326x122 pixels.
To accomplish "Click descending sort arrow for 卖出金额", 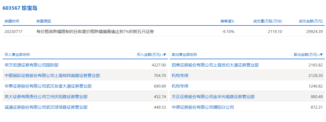I will [x=322, y=55].
